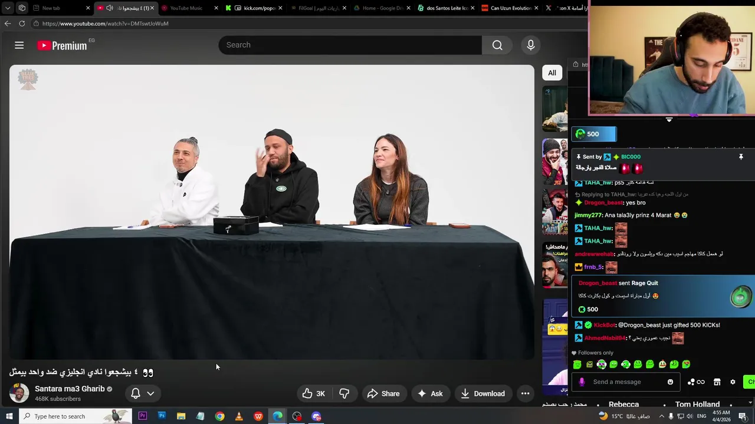Expand the ticker dropdown arrow at right
This screenshot has width=755, height=424.
(x=750, y=403)
